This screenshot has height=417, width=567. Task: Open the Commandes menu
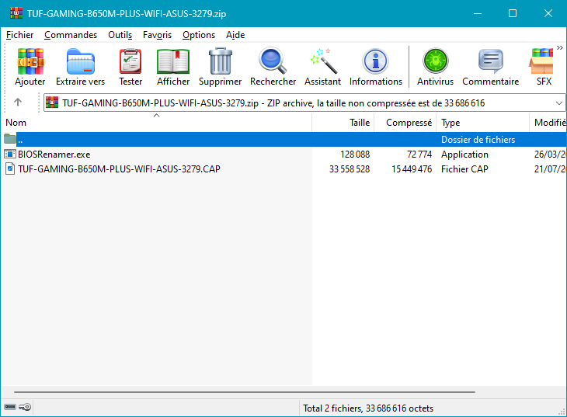[x=71, y=35]
